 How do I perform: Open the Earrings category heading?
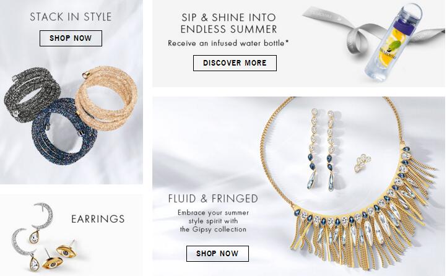[98, 219]
